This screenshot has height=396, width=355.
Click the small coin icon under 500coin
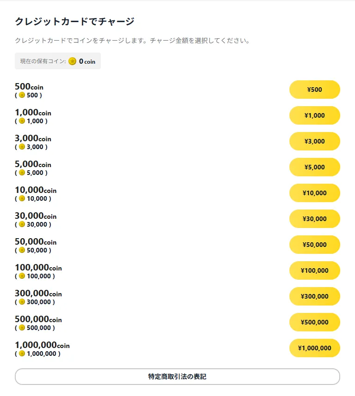pos(22,95)
